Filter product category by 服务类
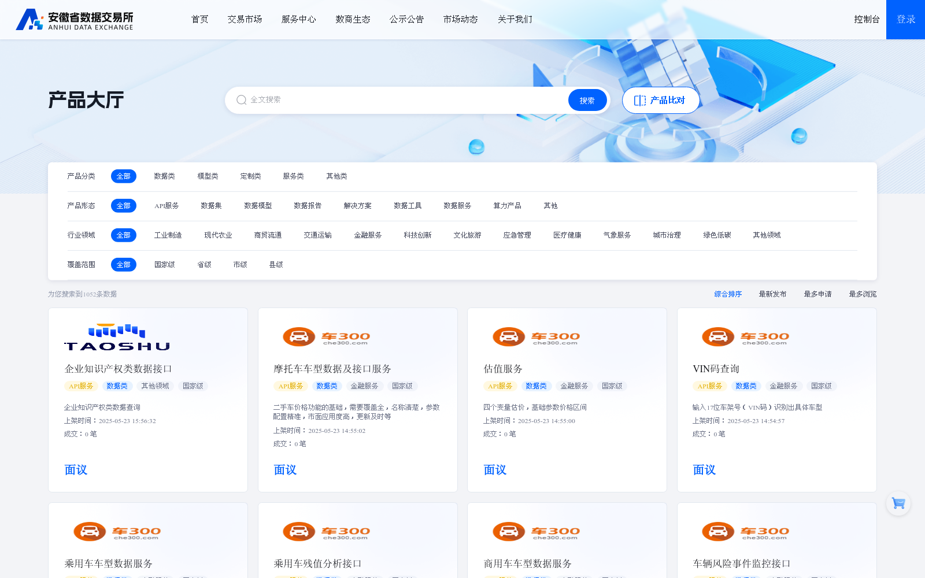Viewport: 925px width, 578px height. (x=293, y=176)
